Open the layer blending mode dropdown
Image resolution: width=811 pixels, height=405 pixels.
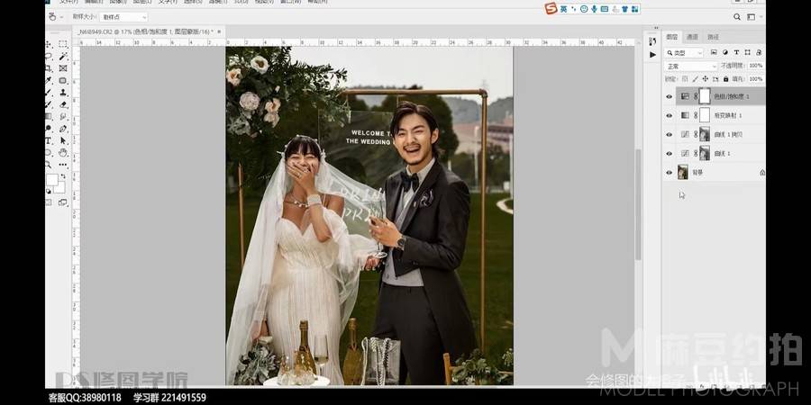(691, 66)
